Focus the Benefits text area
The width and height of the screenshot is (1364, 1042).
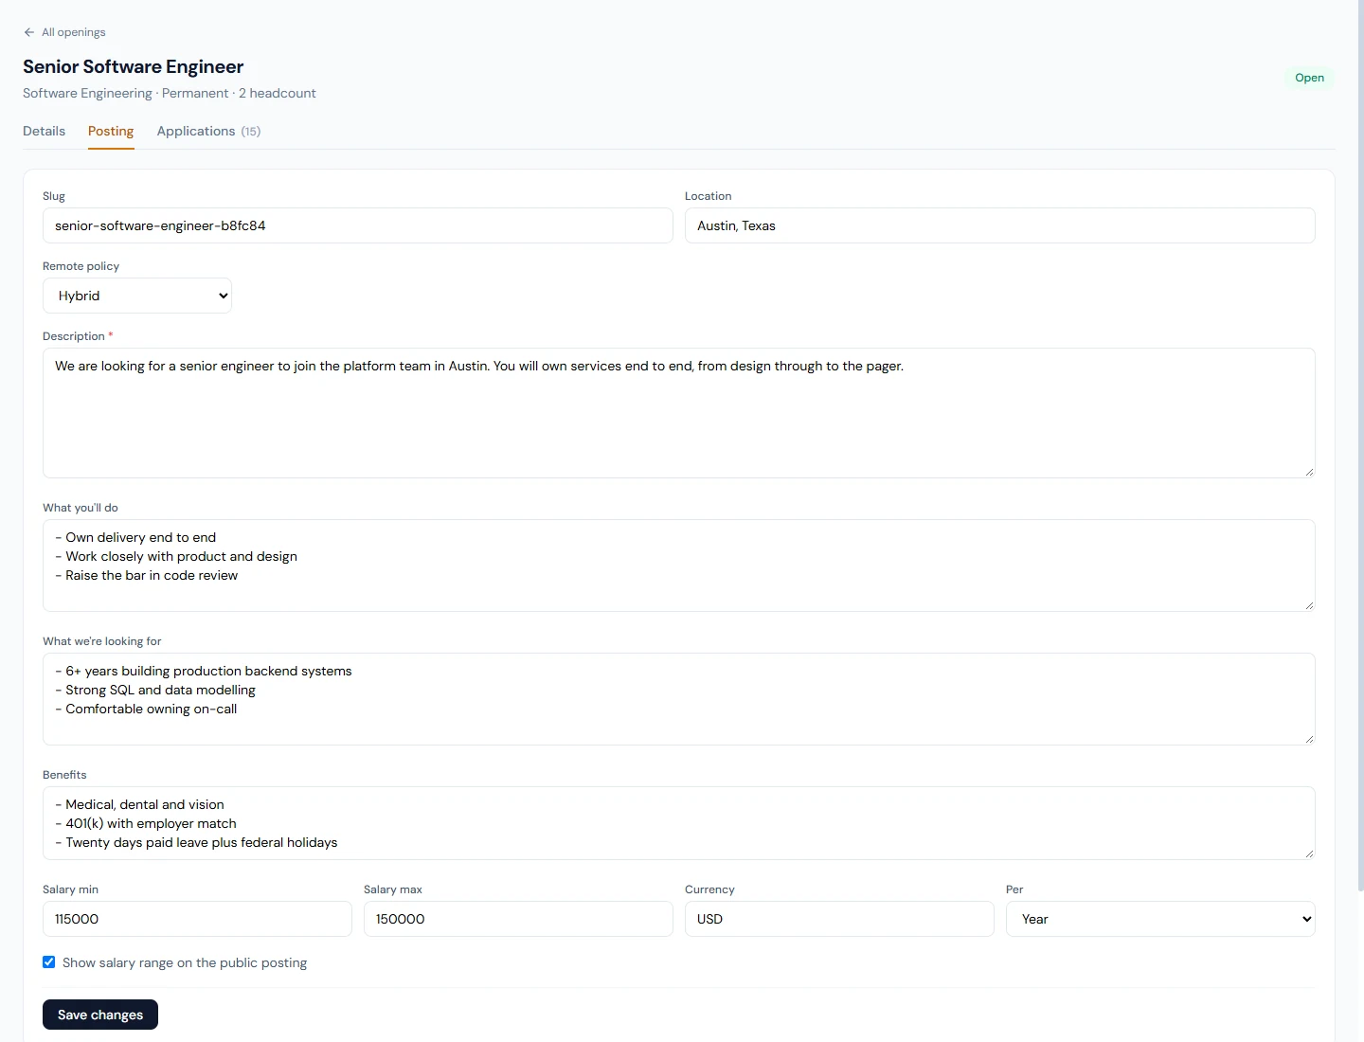coord(679,823)
